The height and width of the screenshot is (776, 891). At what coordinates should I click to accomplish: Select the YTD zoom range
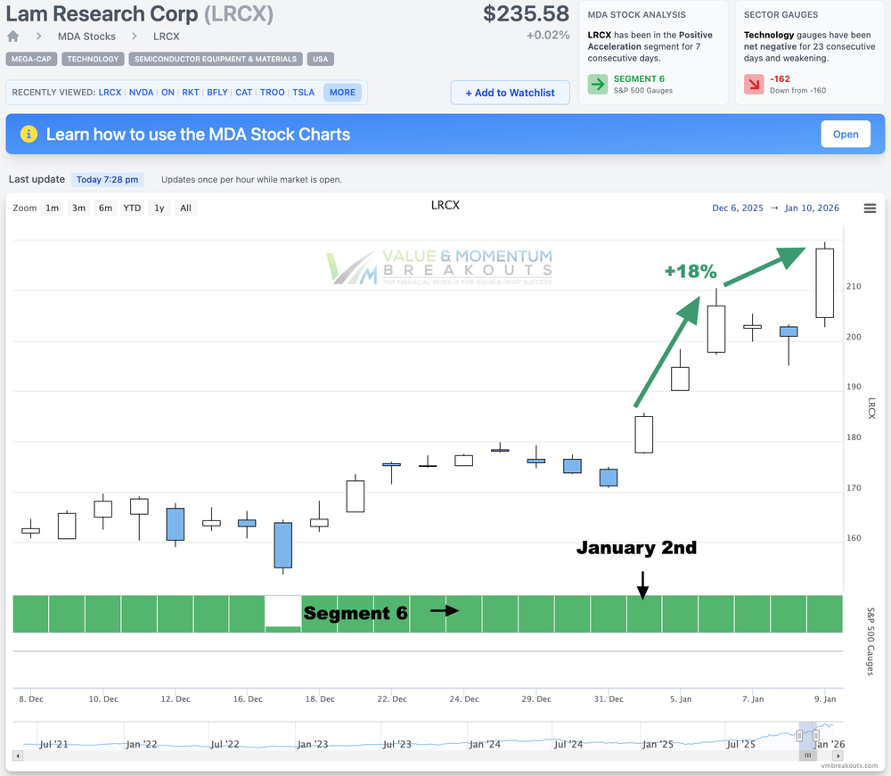point(132,208)
